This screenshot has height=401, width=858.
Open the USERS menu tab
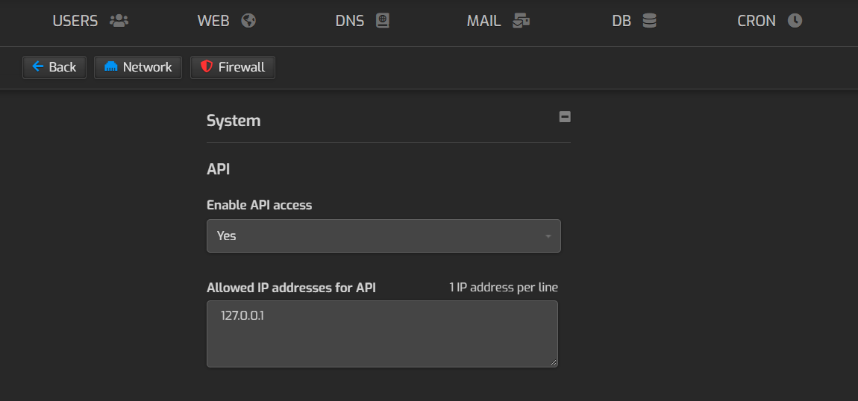point(90,21)
